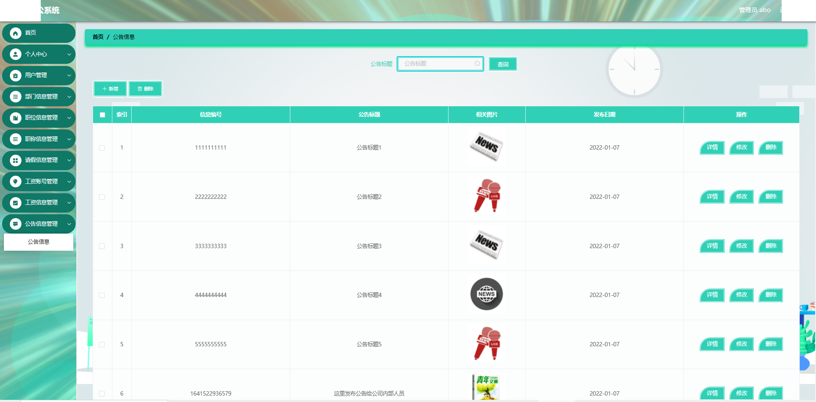Expand the 用户管理 chevron

69,75
